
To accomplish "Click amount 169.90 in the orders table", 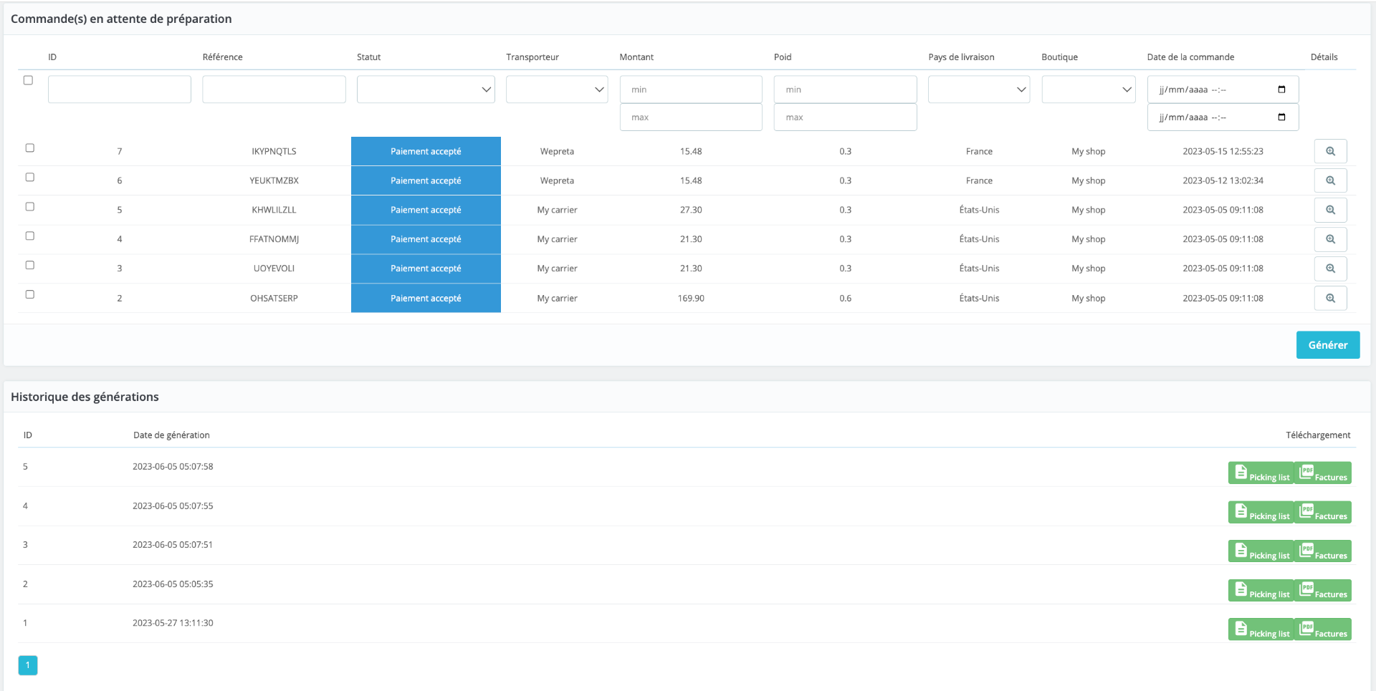I will click(691, 298).
